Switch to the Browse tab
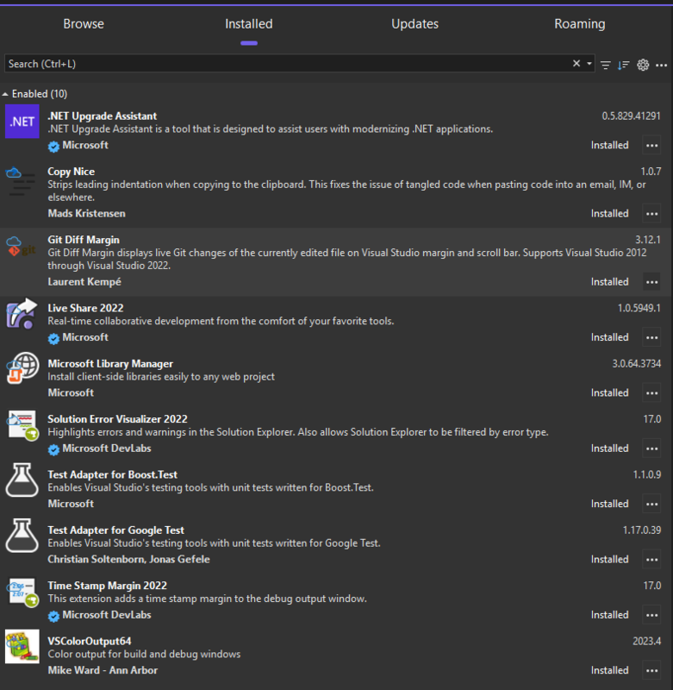 click(x=84, y=24)
